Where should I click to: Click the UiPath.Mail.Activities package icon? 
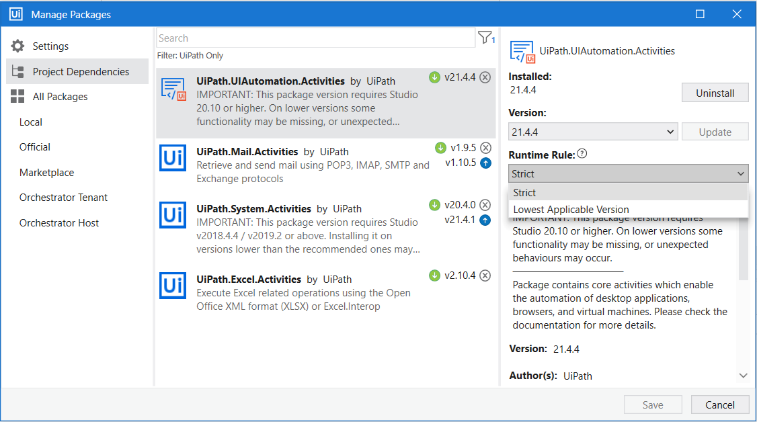pyautogui.click(x=172, y=159)
